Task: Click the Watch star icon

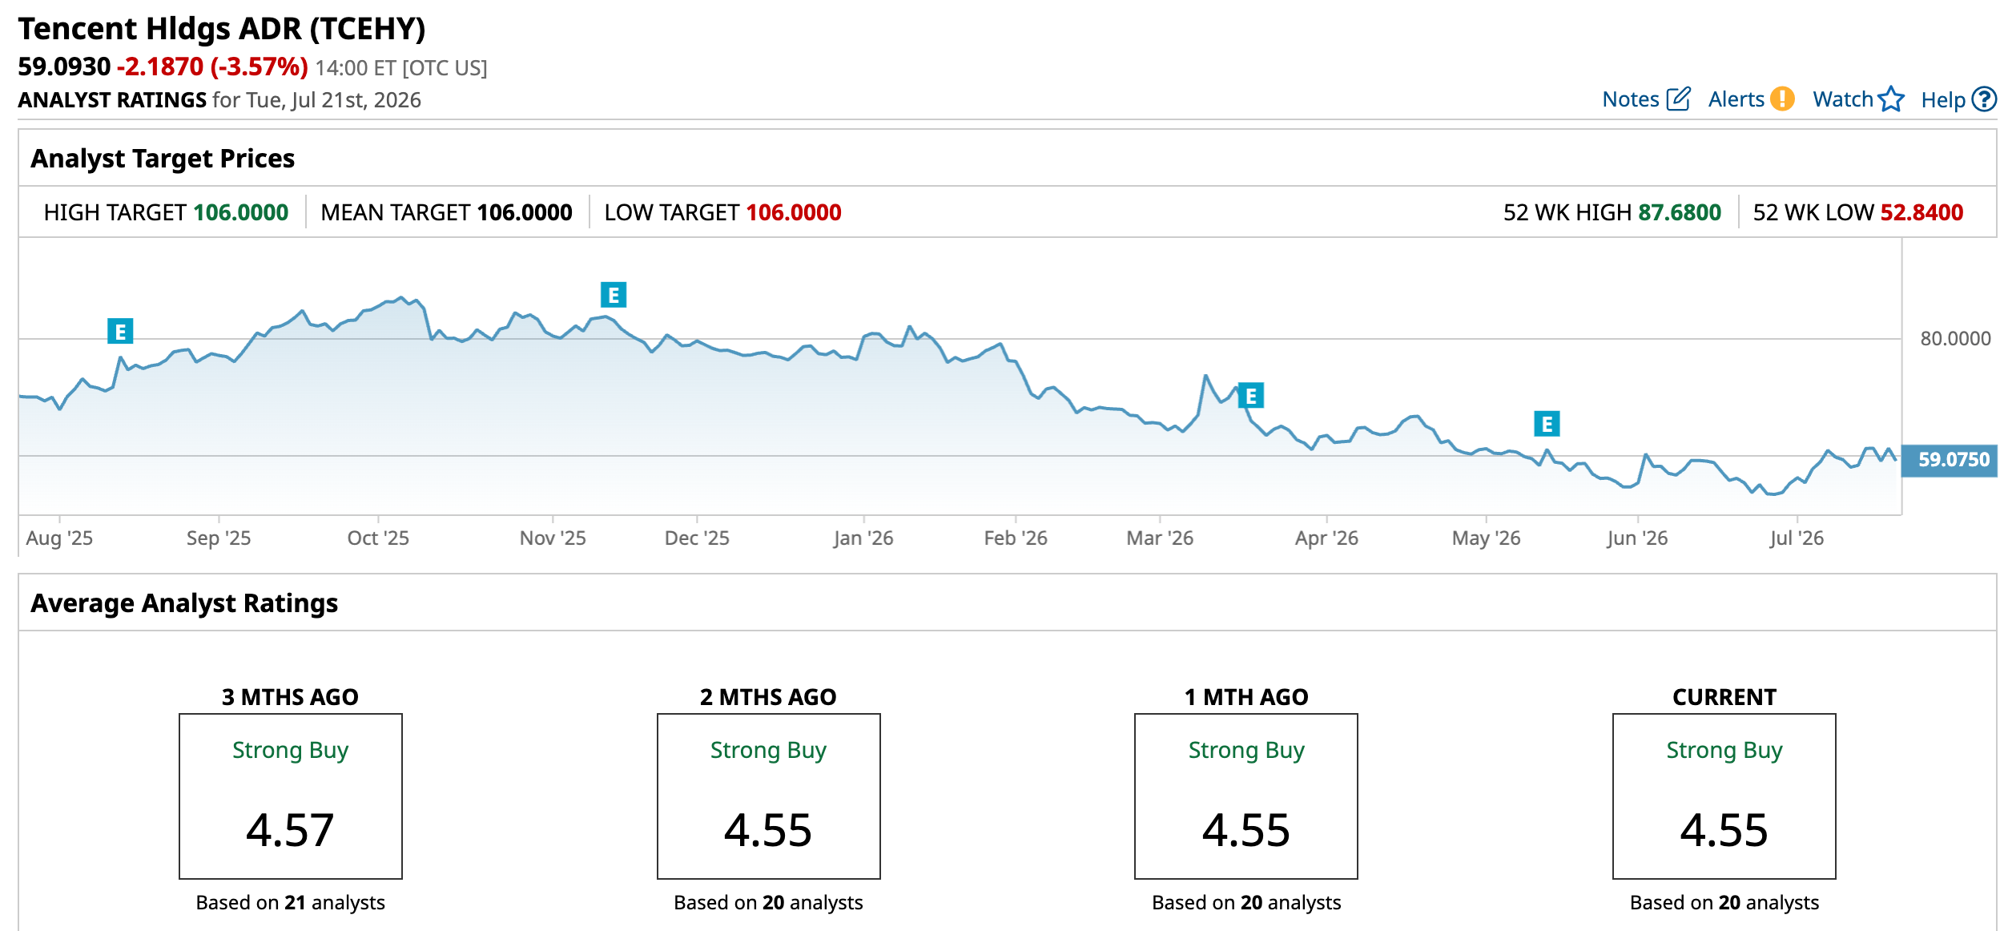Action: click(1891, 99)
